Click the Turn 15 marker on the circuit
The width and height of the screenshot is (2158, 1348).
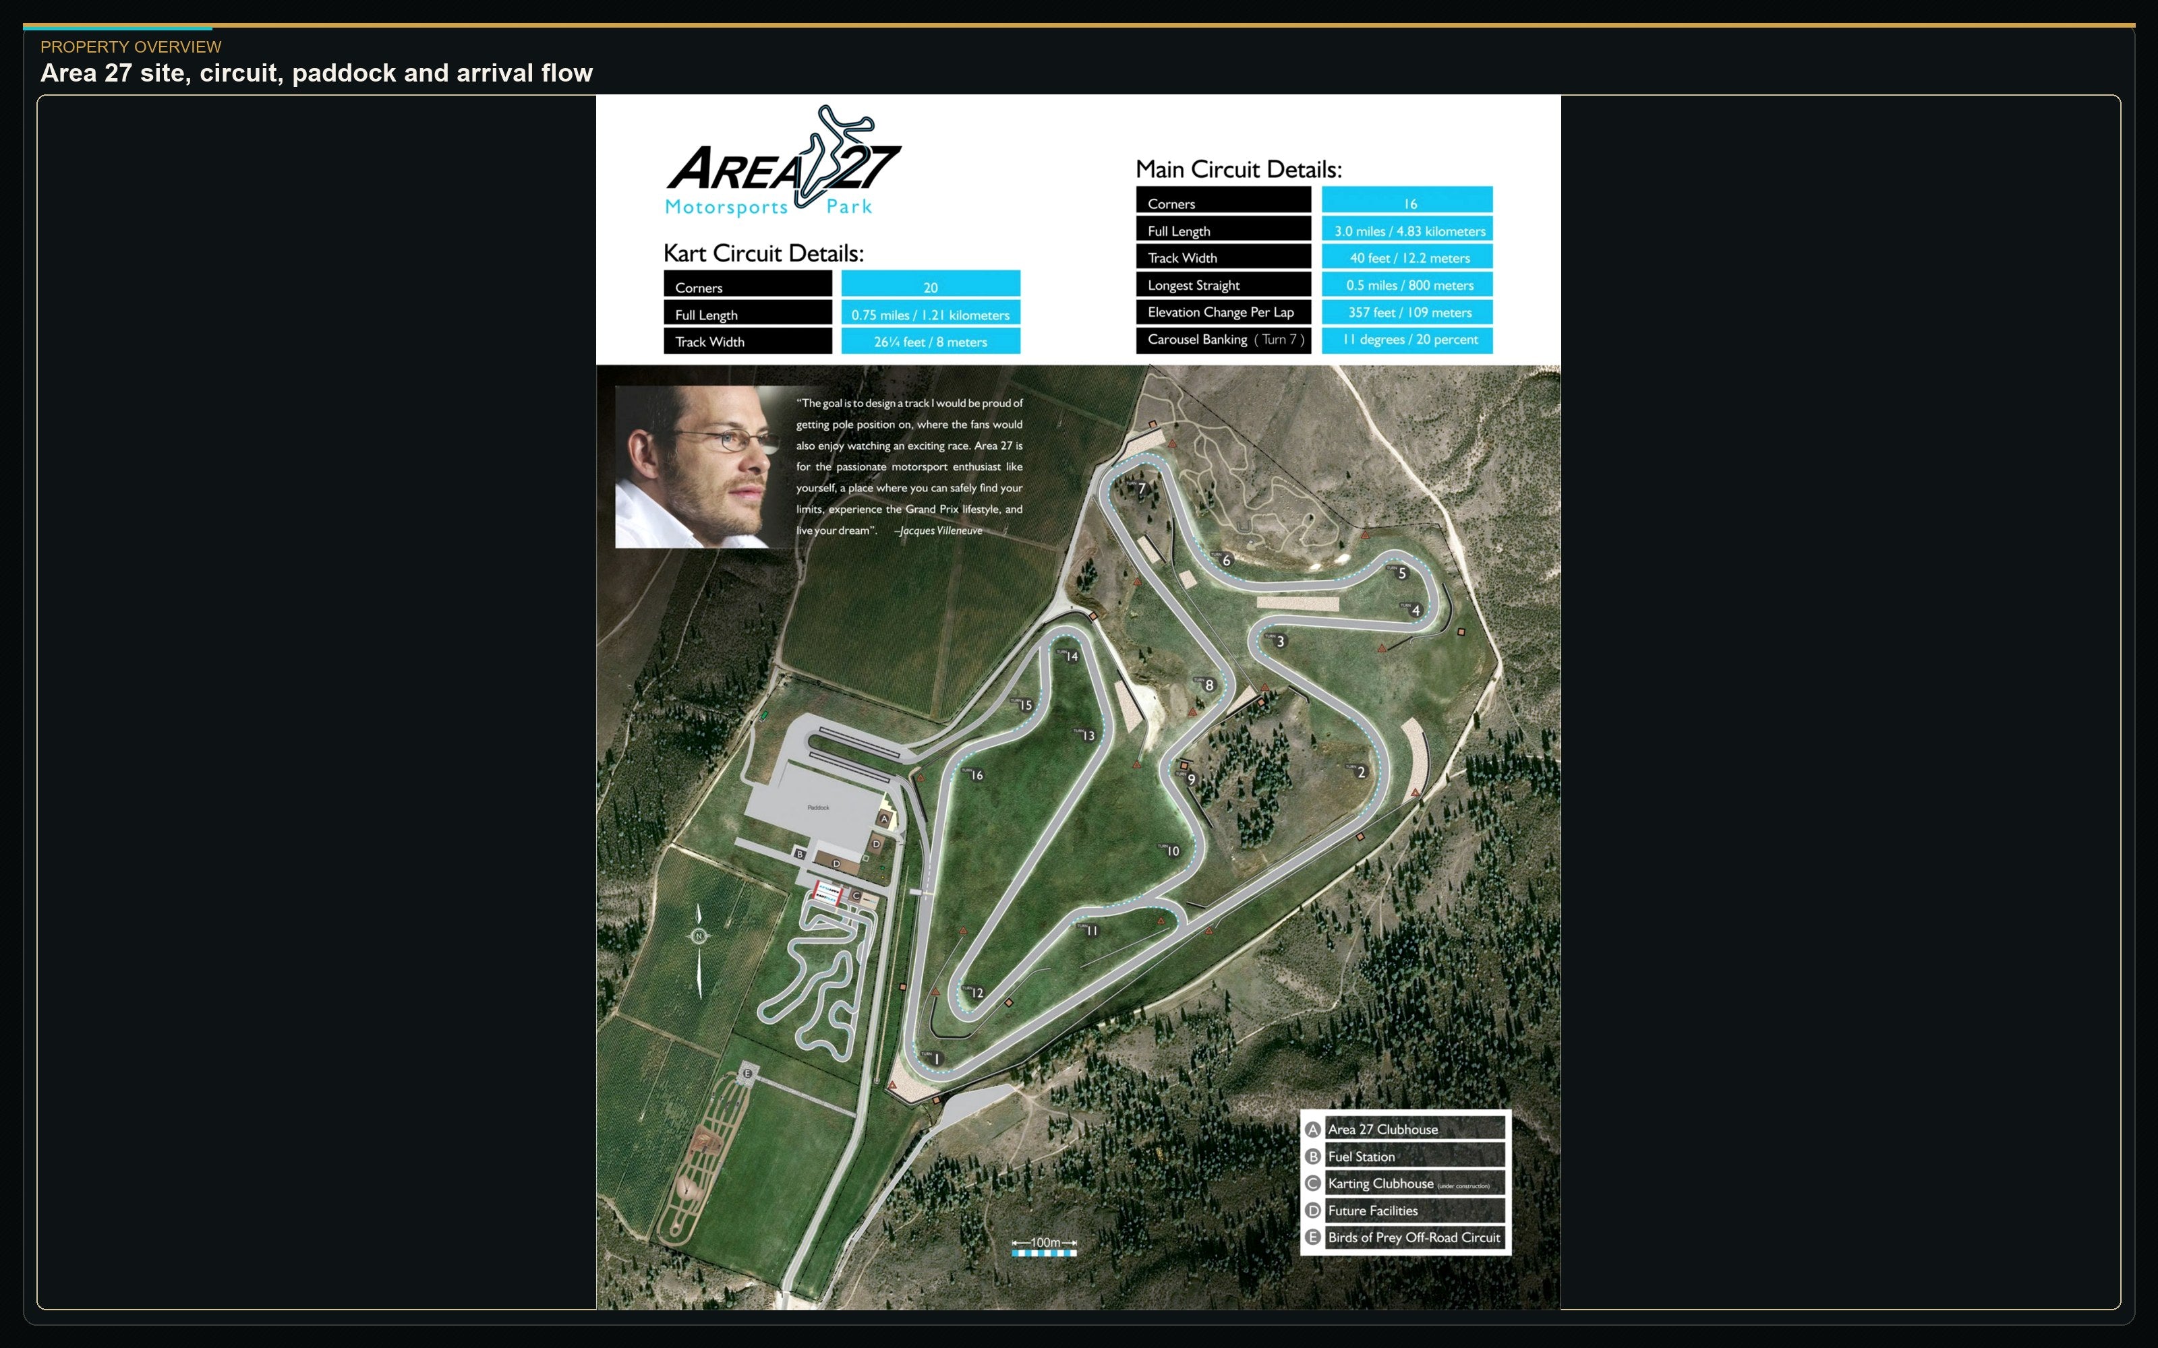[x=1023, y=705]
